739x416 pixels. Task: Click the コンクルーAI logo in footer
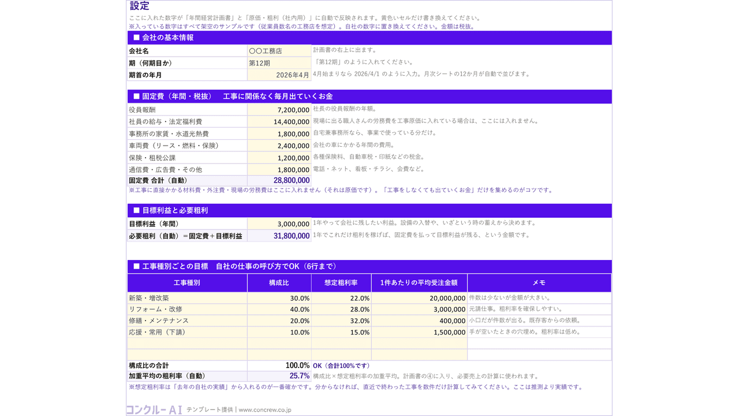pos(154,410)
